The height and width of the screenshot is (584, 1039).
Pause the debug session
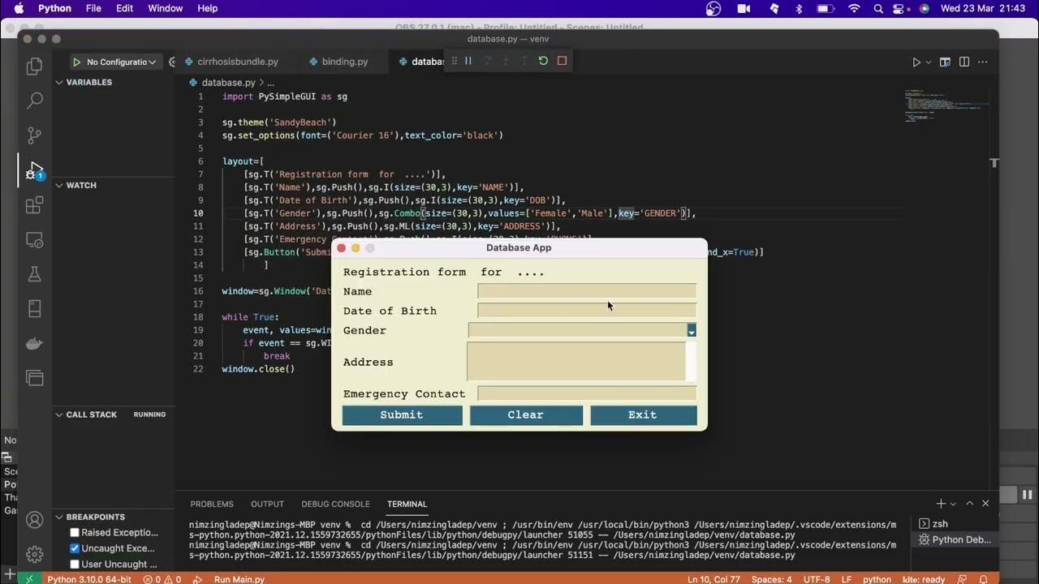tap(468, 61)
